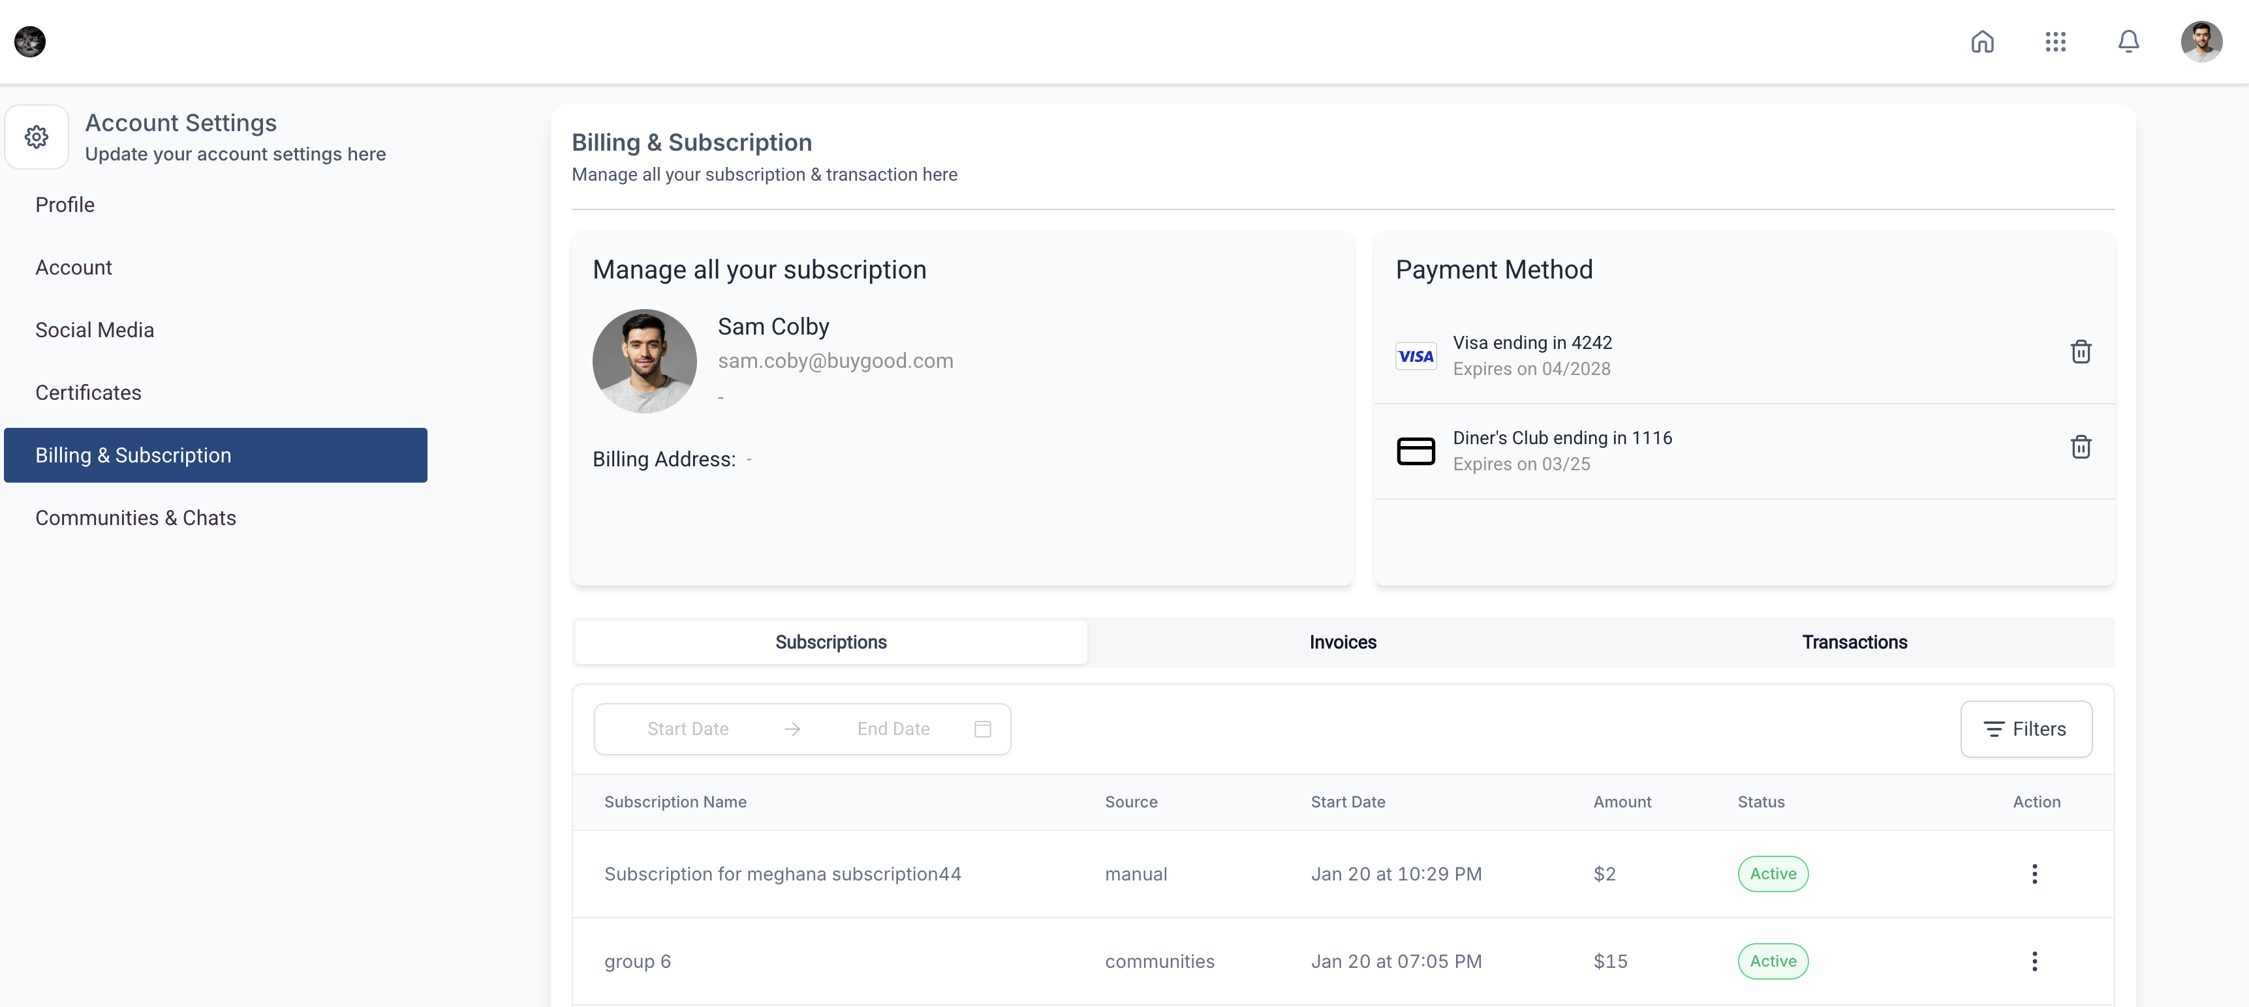
Task: Open the Certificates section
Action: pyautogui.click(x=88, y=393)
